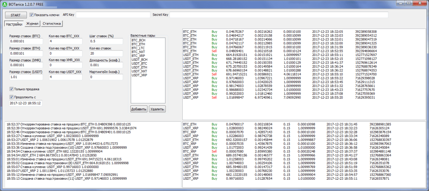The image size is (429, 191).
Task: Click log line at 18:53:35
Action: [62, 143]
